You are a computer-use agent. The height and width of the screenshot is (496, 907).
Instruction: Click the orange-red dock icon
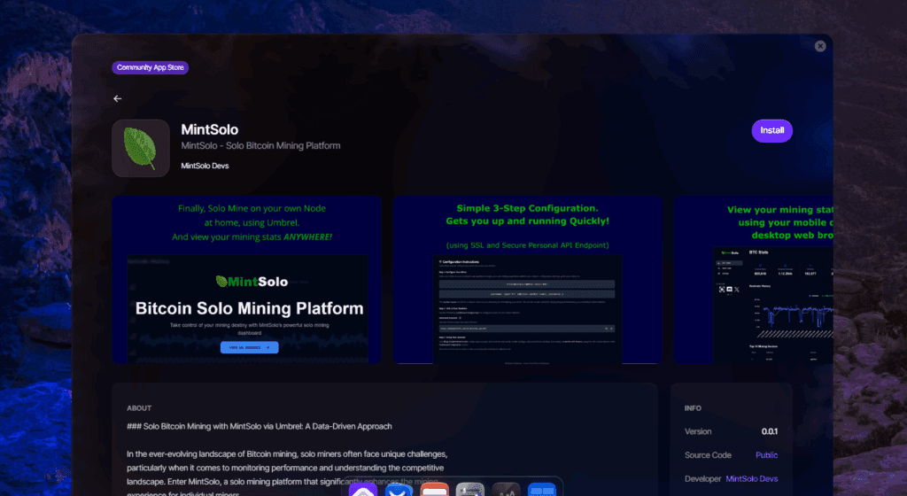434,490
